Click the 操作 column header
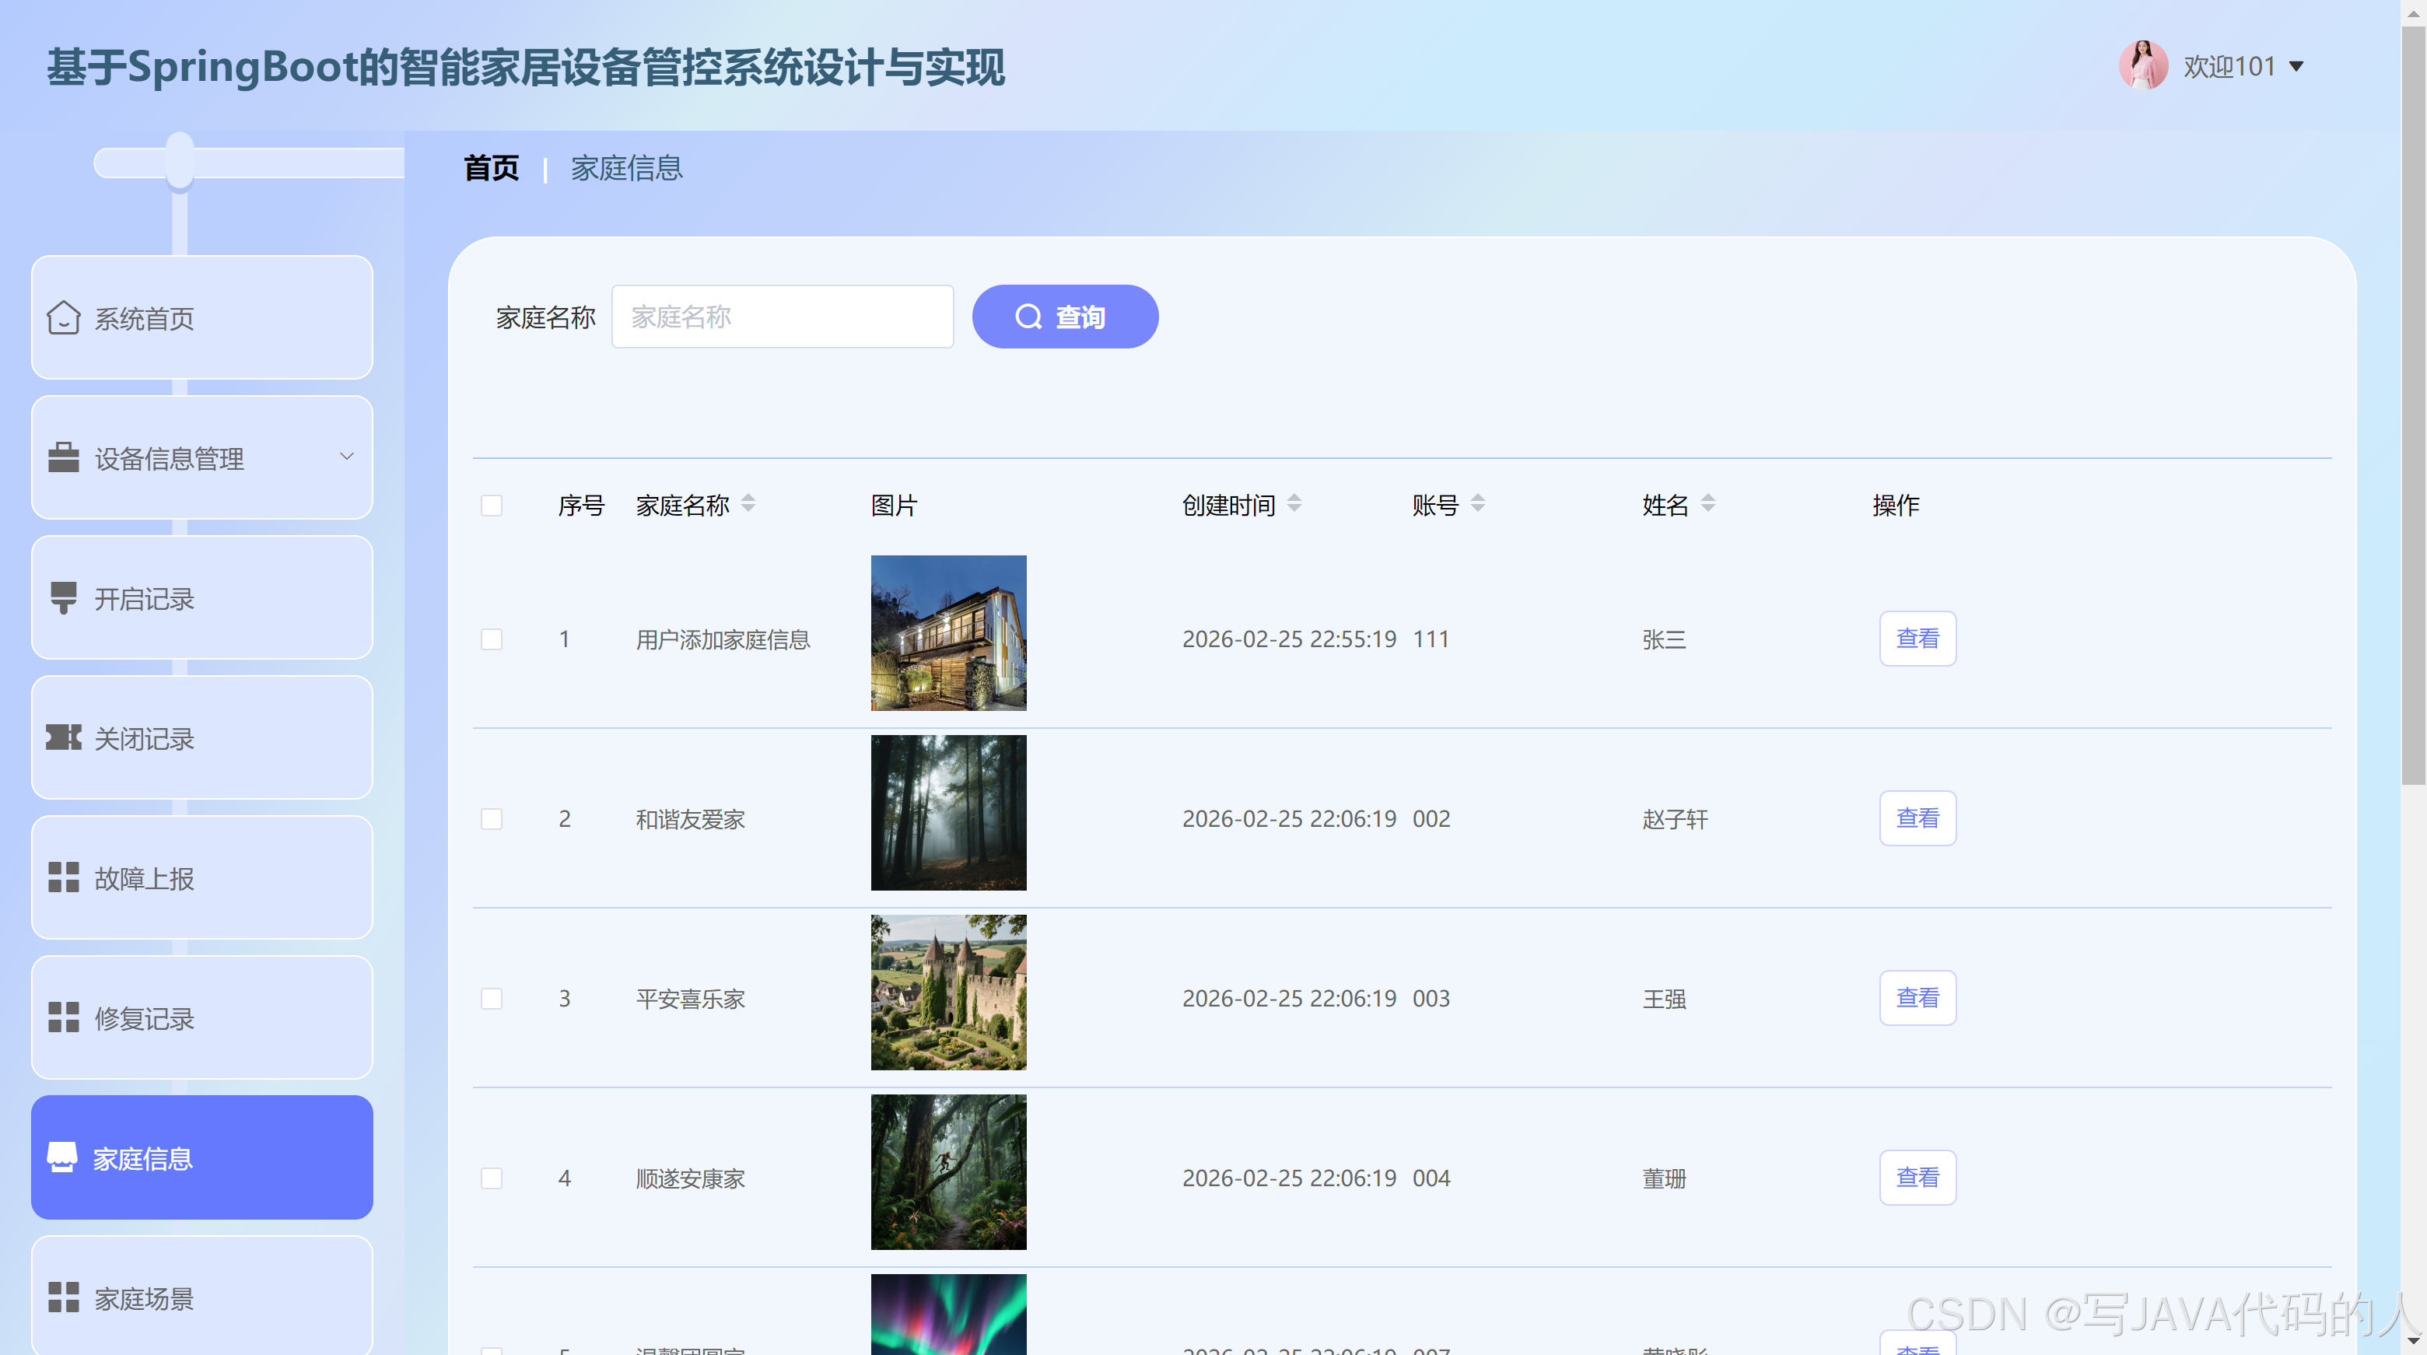The height and width of the screenshot is (1355, 2427). 1896,506
